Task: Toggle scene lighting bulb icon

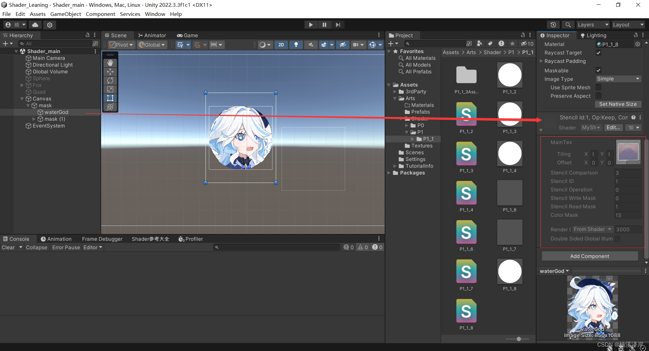Action: (296, 45)
